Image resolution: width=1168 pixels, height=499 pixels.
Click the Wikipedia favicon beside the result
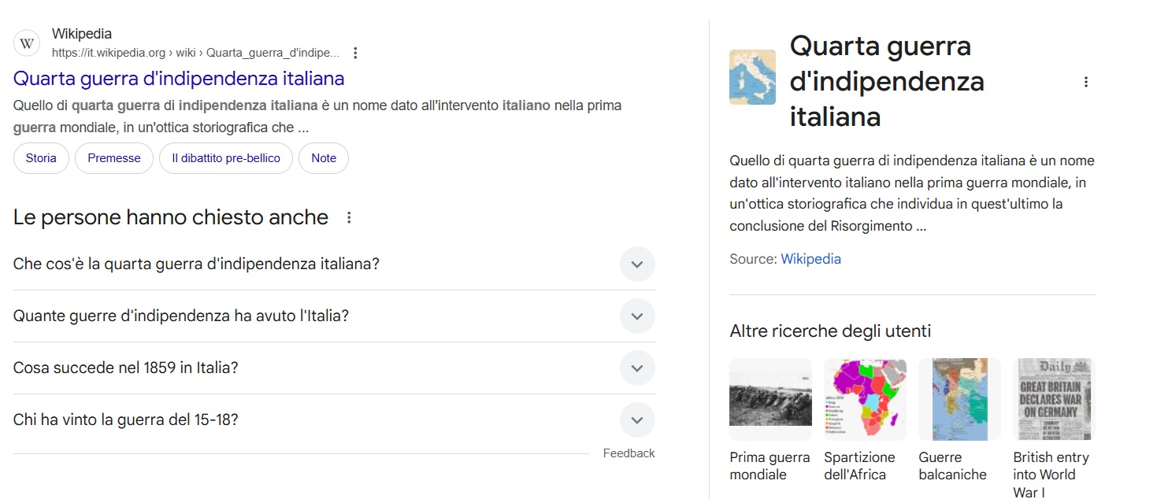(x=27, y=43)
